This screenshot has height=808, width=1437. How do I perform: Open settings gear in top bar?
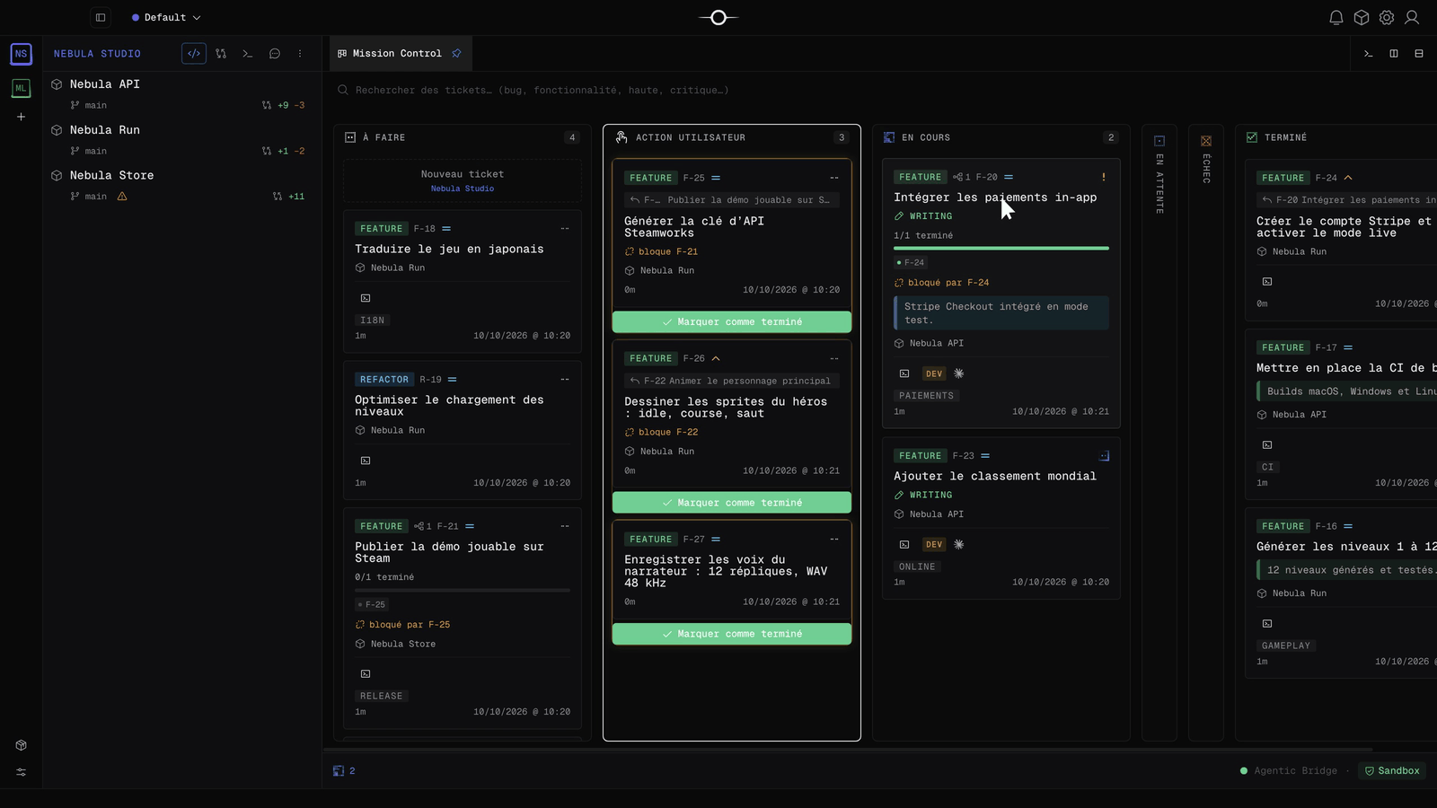click(x=1387, y=17)
